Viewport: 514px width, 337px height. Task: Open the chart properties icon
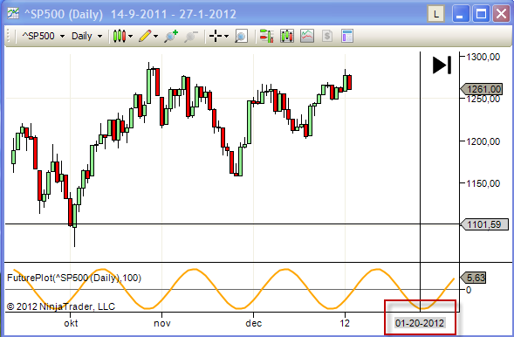(346, 36)
